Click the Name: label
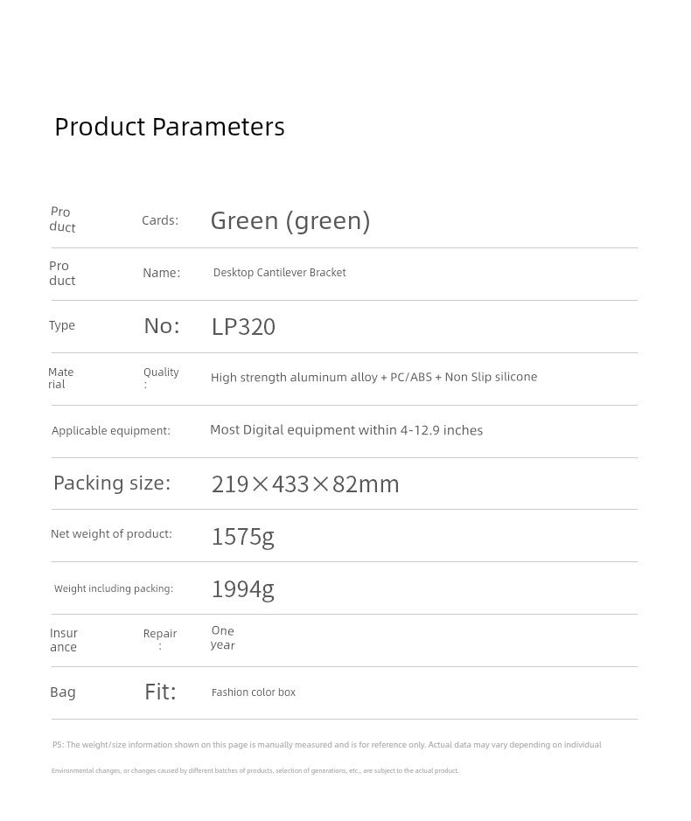 pos(161,273)
